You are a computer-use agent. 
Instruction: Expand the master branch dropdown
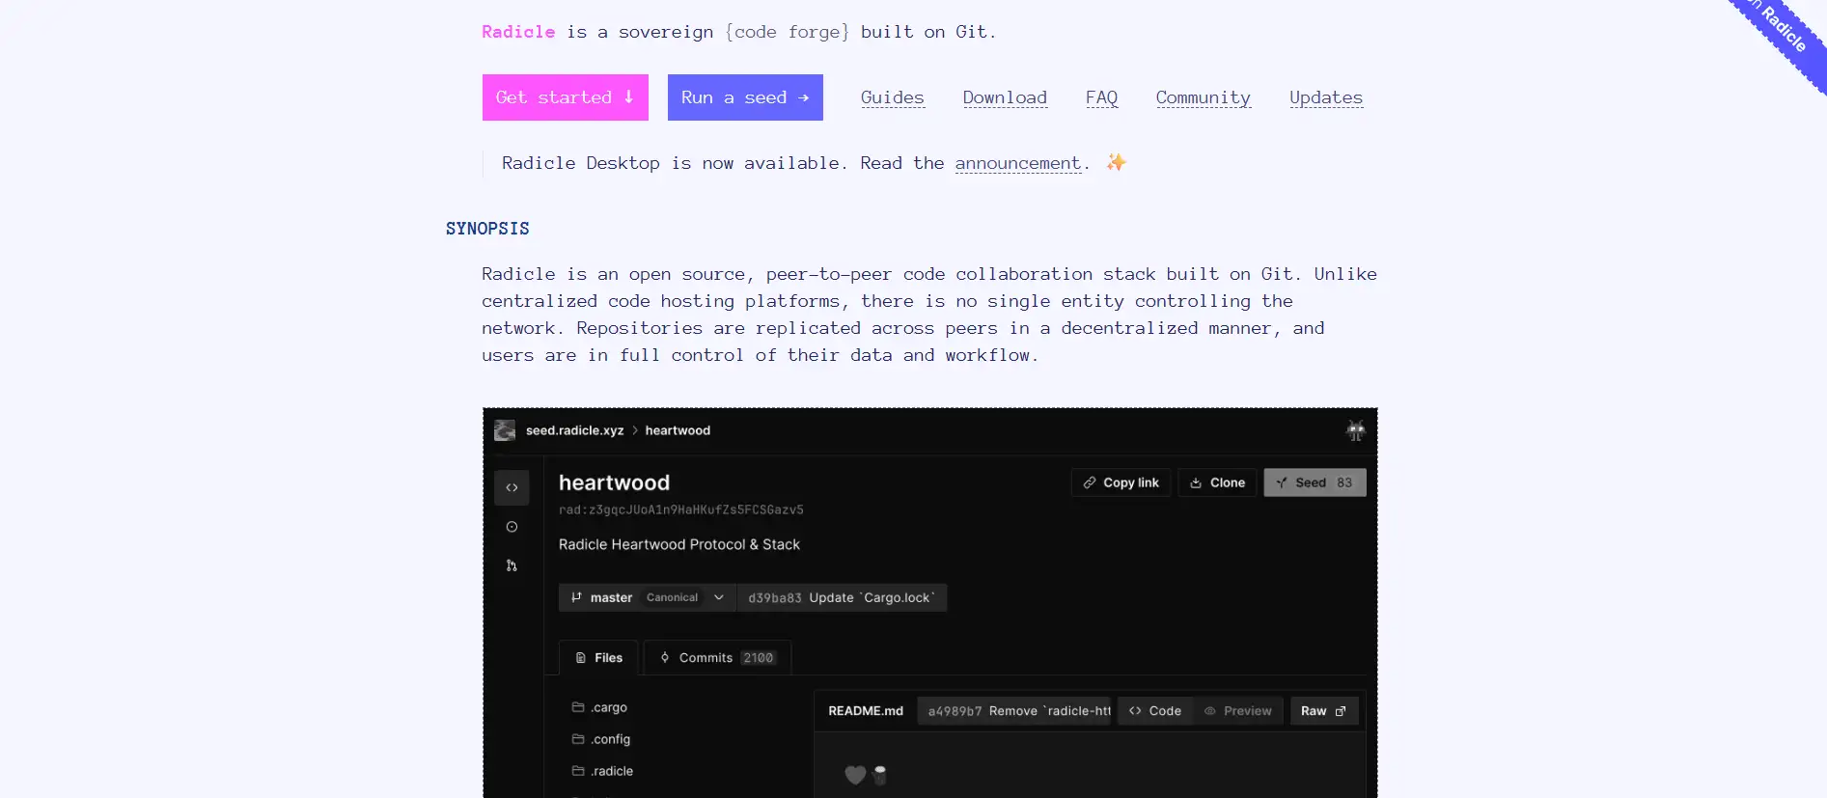719,598
